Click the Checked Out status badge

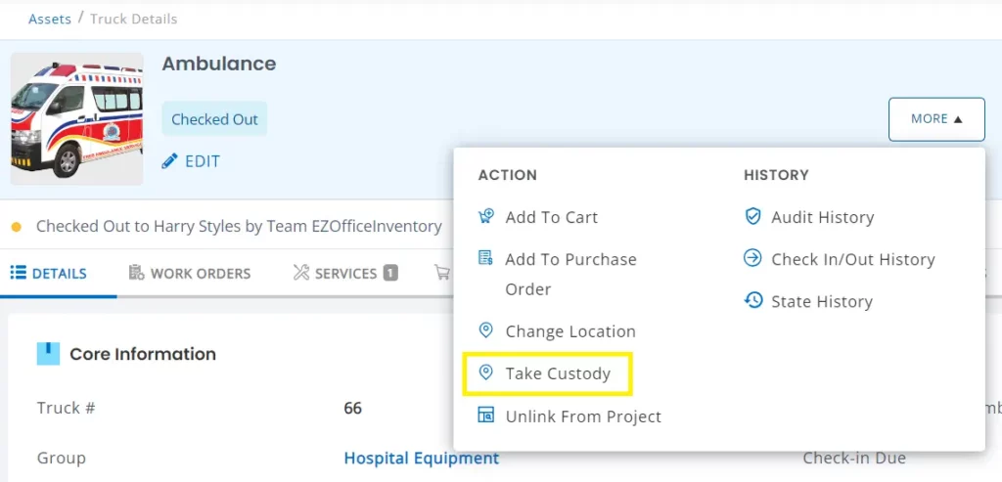(x=214, y=119)
